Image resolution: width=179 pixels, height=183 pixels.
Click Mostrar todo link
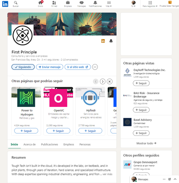(146, 143)
